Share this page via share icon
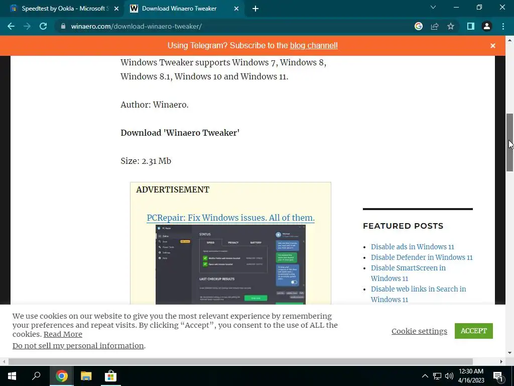This screenshot has width=514, height=386. 435,26
